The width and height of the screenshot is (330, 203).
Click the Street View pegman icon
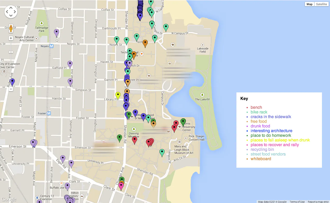click(11, 28)
